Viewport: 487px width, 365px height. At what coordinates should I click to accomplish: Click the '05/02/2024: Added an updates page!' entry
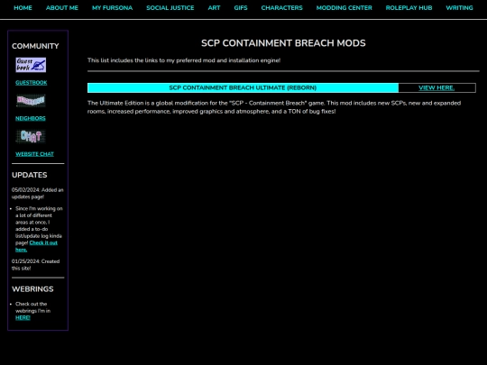tap(38, 194)
